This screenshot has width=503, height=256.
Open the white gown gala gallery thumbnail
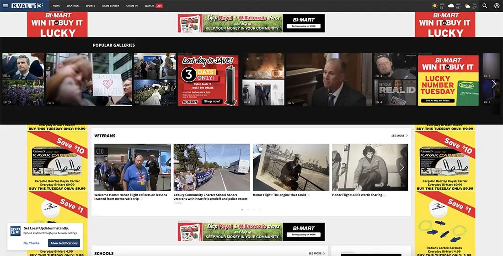(x=155, y=93)
